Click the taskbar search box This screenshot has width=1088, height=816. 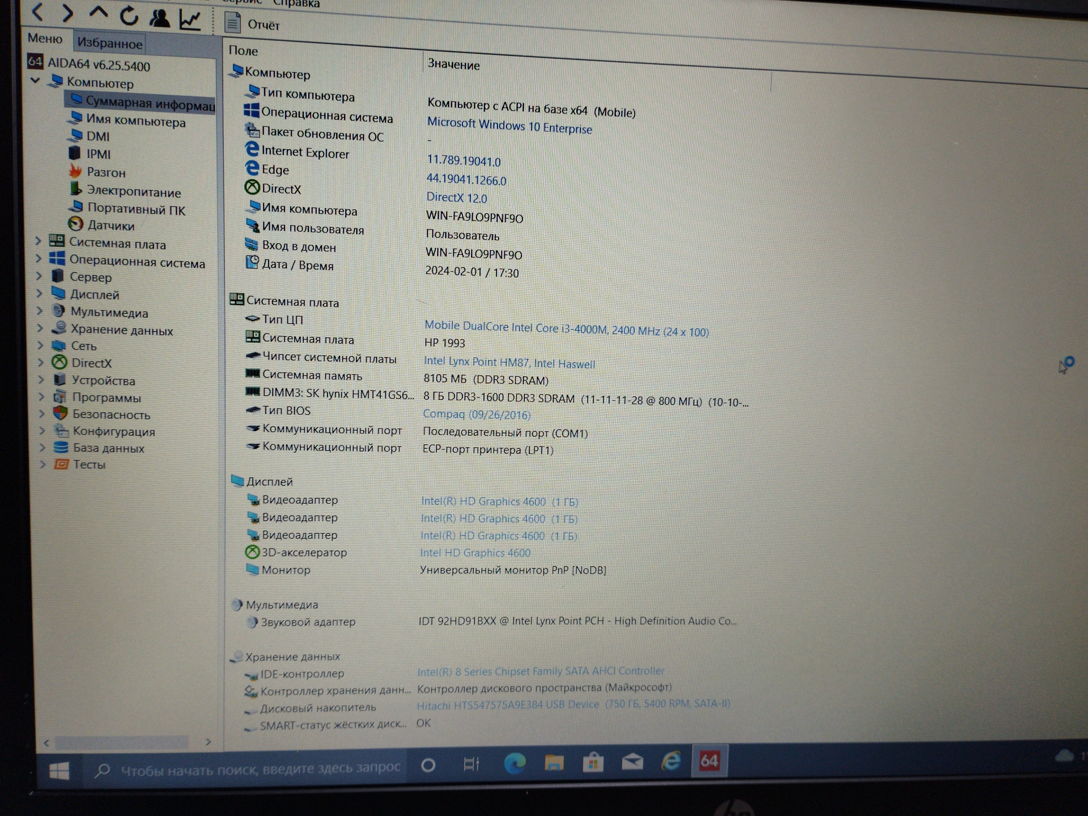[x=245, y=768]
